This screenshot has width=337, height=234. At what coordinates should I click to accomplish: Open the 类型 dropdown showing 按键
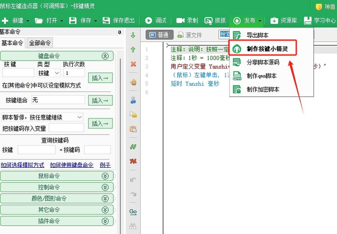pos(49,73)
